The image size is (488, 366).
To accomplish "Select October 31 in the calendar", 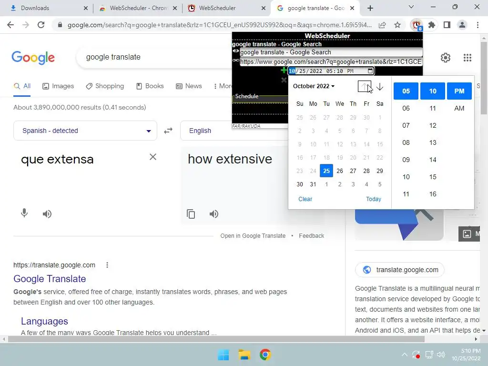I will pos(313,184).
